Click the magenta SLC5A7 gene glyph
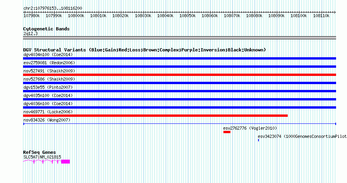Viewport: 347px width, 183px height. pos(46,162)
